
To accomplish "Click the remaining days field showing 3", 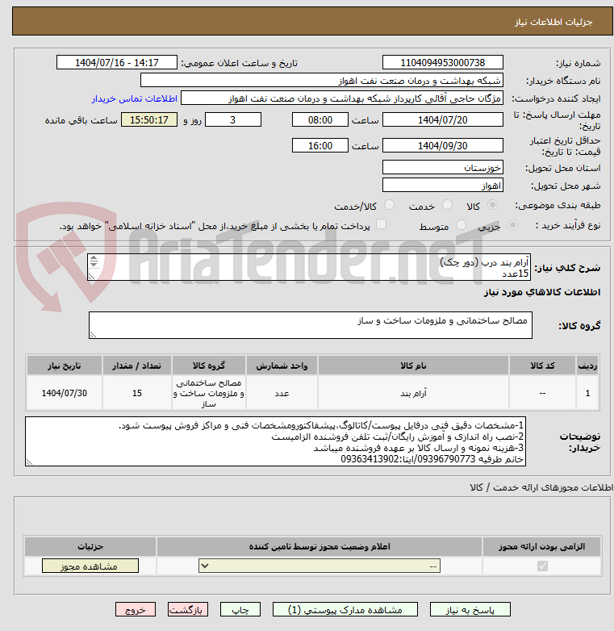I will pyautogui.click(x=233, y=119).
